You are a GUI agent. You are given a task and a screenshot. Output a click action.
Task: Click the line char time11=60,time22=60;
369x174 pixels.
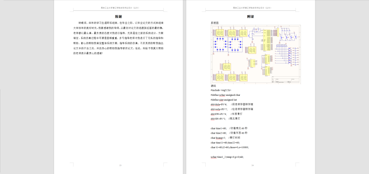coord(226,143)
